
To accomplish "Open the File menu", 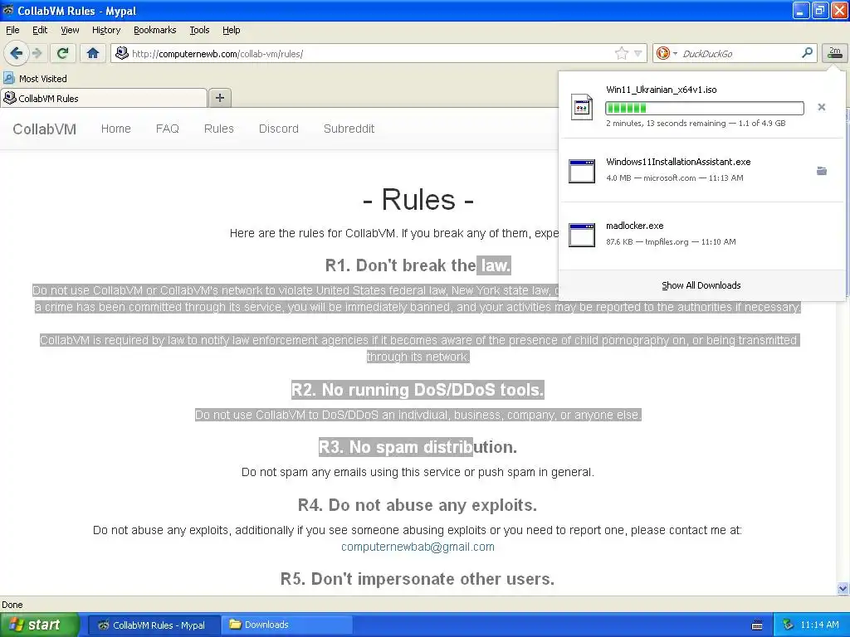I will tap(12, 30).
